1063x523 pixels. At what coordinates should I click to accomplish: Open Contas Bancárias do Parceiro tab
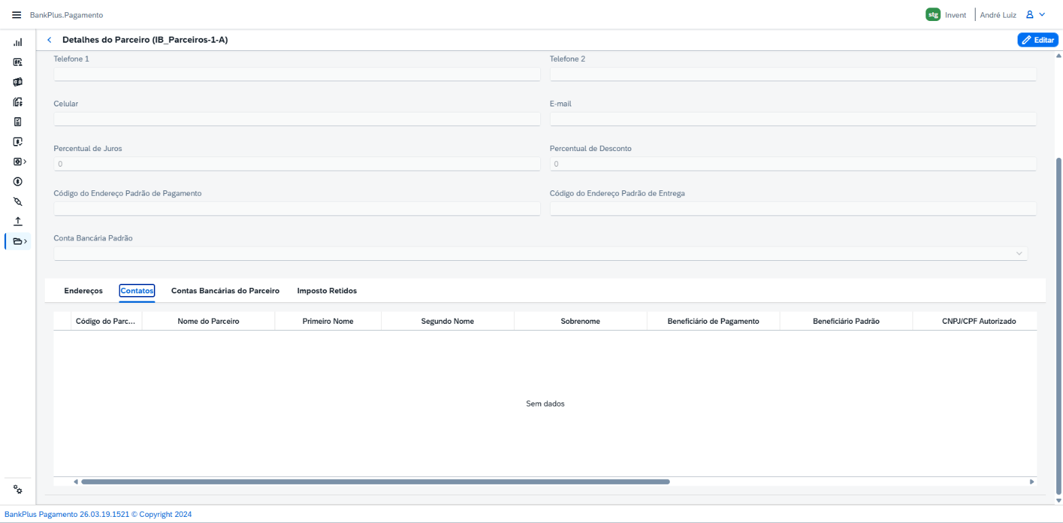[x=225, y=291]
